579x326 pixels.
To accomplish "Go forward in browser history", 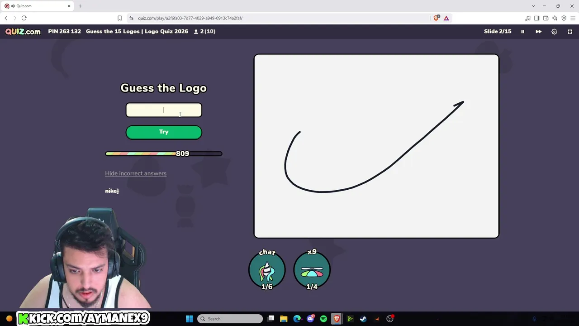I will (15, 18).
